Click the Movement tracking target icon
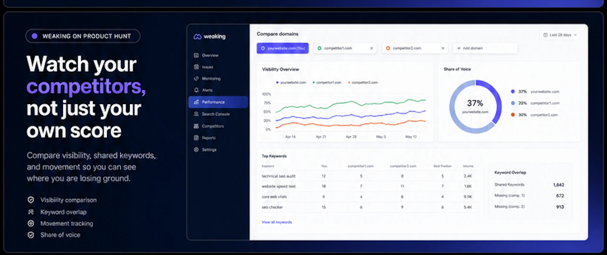The width and height of the screenshot is (607, 255). 31,224
